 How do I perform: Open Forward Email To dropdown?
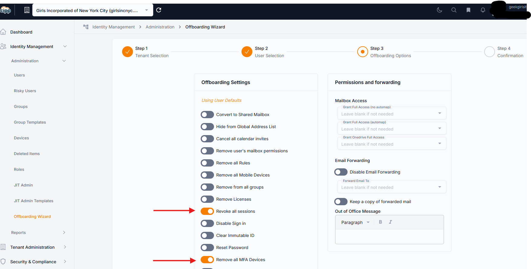click(392, 187)
